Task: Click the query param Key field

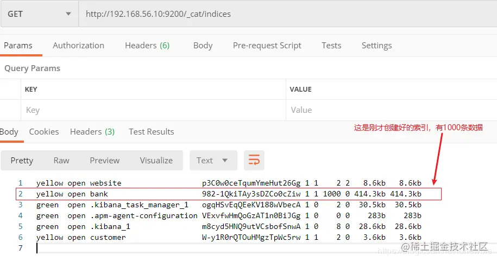Action: [153, 110]
